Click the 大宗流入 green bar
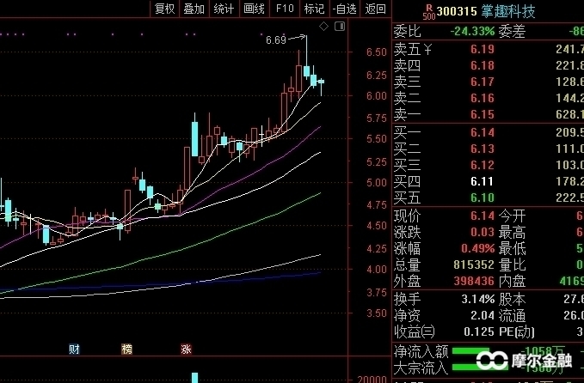584x383 pixels. 480,368
